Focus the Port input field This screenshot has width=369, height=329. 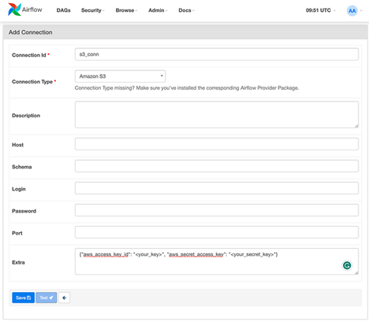[x=217, y=232]
